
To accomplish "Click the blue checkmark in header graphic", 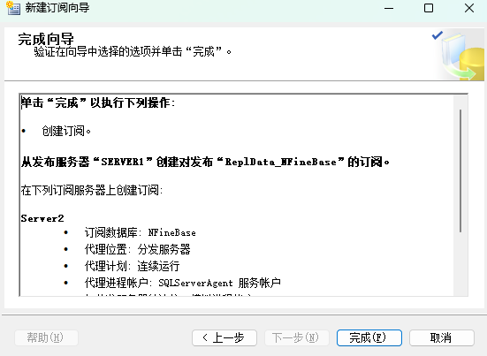I will [x=438, y=35].
